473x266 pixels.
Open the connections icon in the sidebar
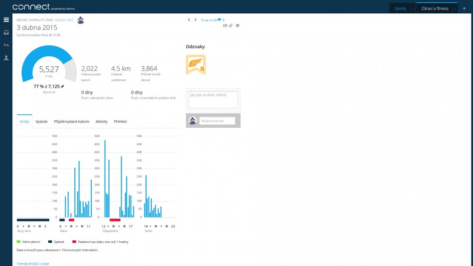click(6, 45)
